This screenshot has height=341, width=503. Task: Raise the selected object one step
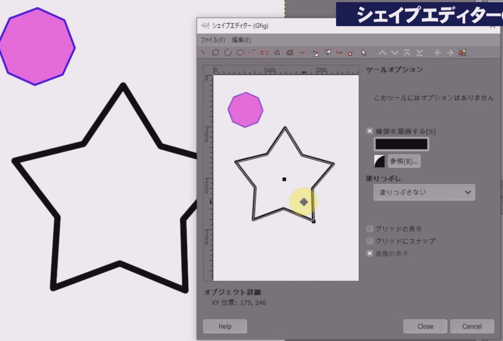point(382,53)
